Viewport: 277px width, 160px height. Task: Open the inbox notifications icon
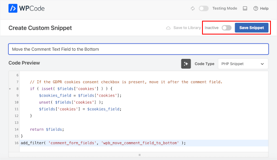coord(245,9)
